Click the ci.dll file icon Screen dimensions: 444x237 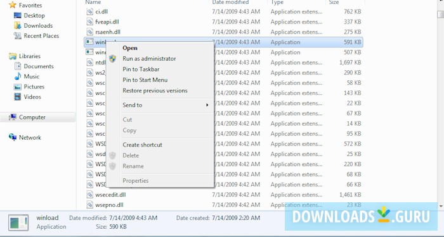click(90, 12)
